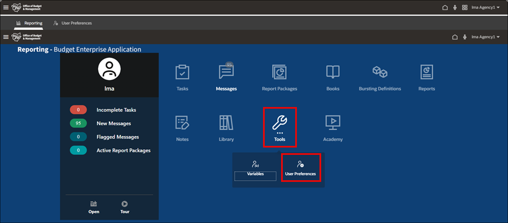
Task: Open the Books icon
Action: point(332,72)
